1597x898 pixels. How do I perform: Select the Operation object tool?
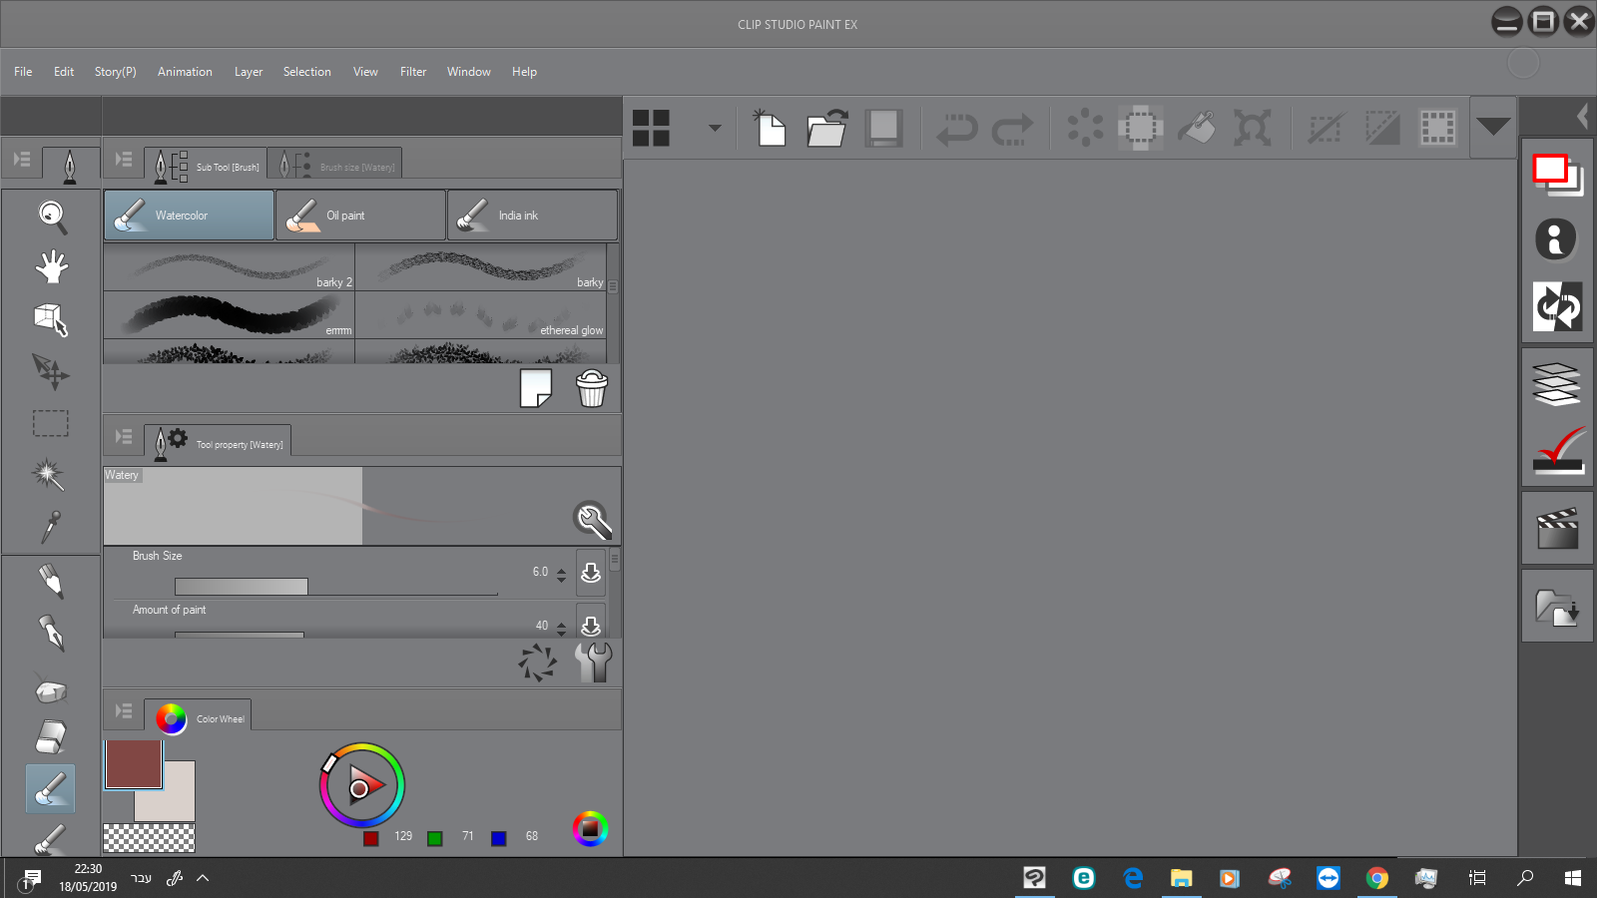coord(52,320)
